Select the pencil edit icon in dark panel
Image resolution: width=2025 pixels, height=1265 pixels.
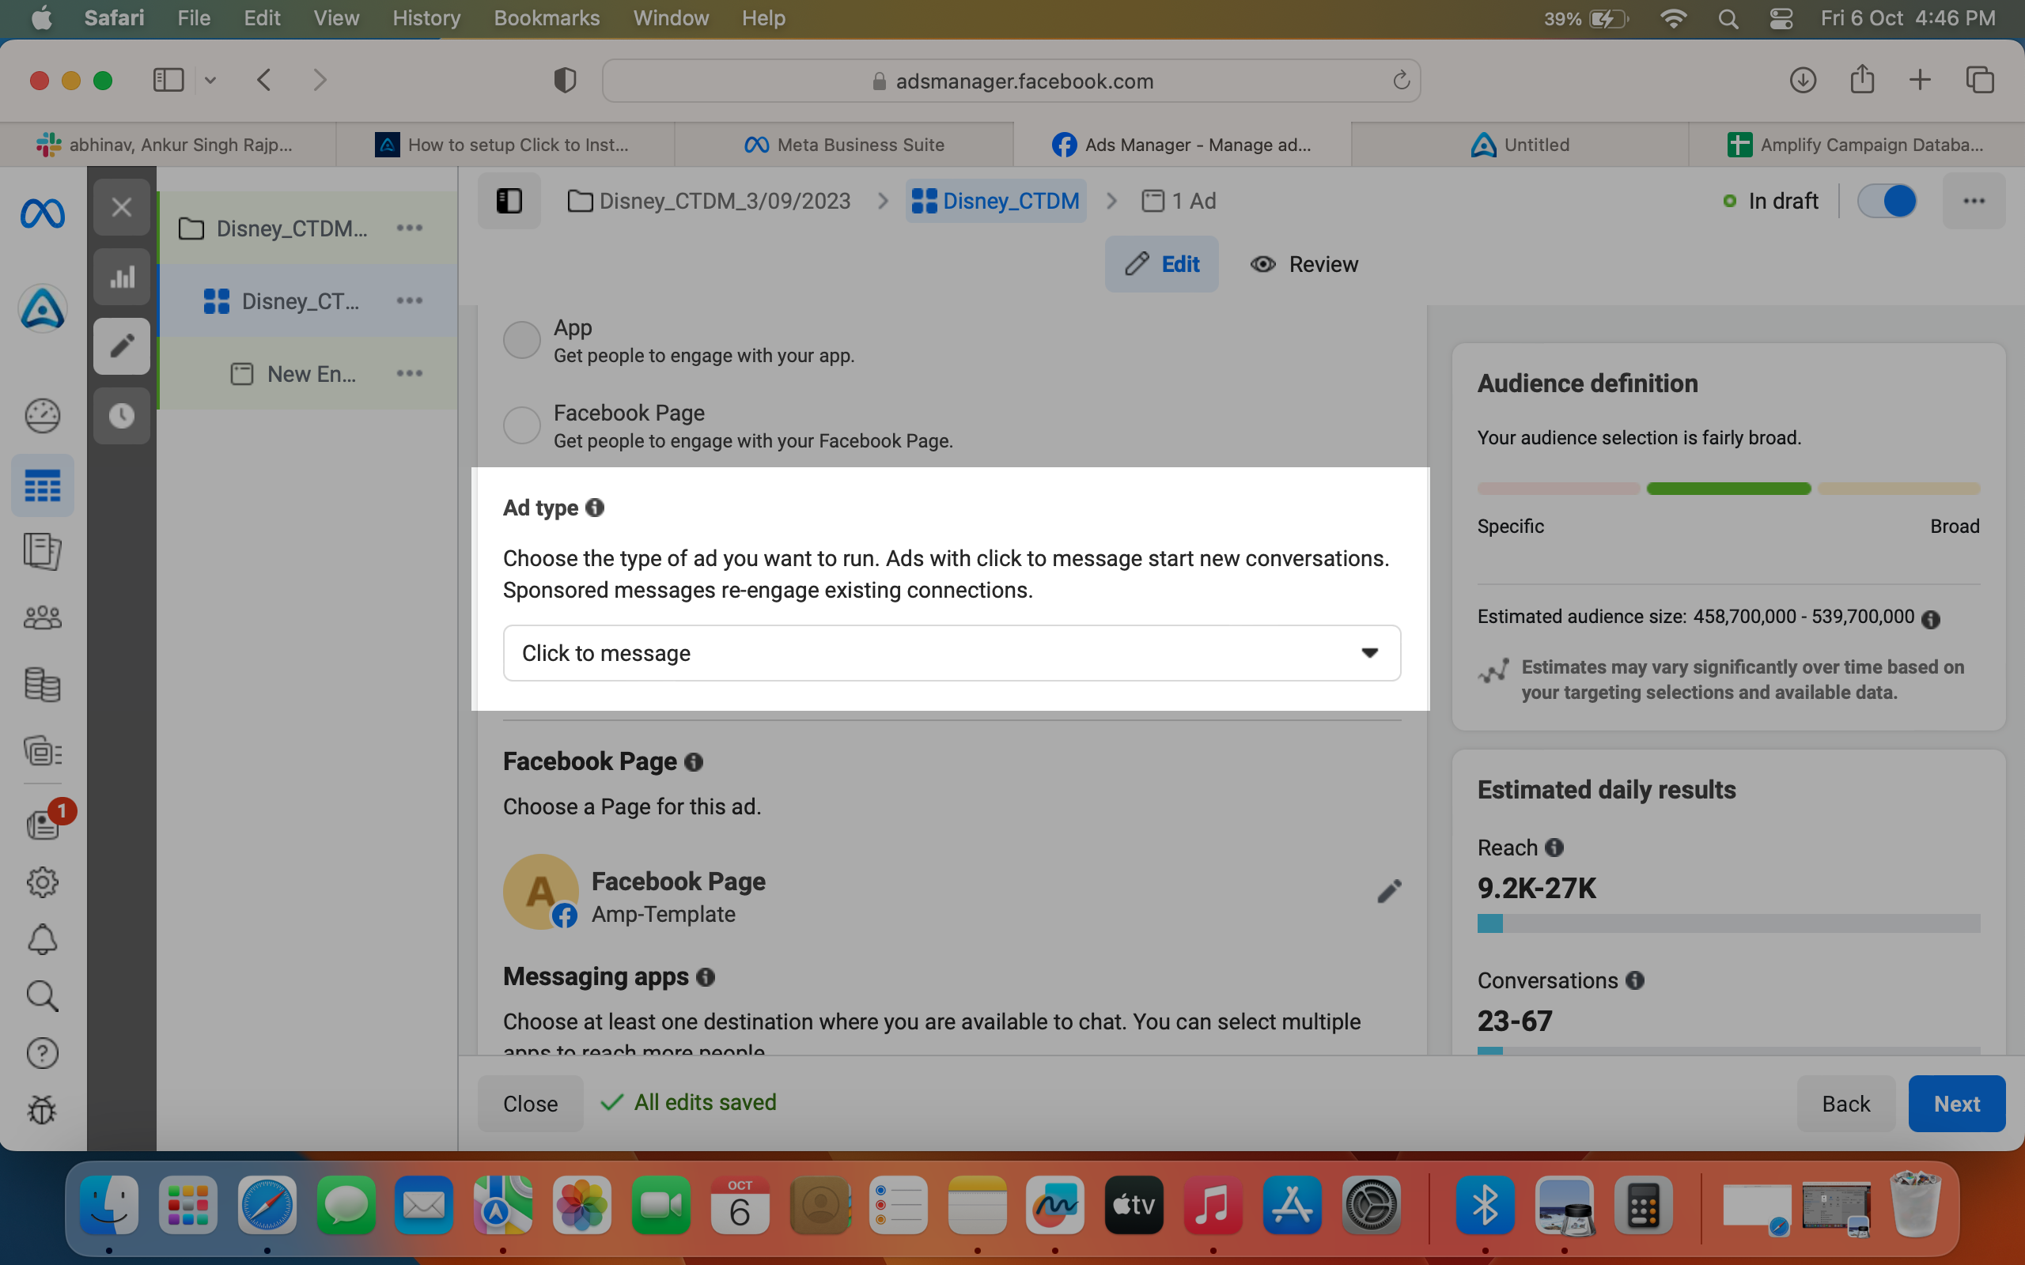(122, 346)
